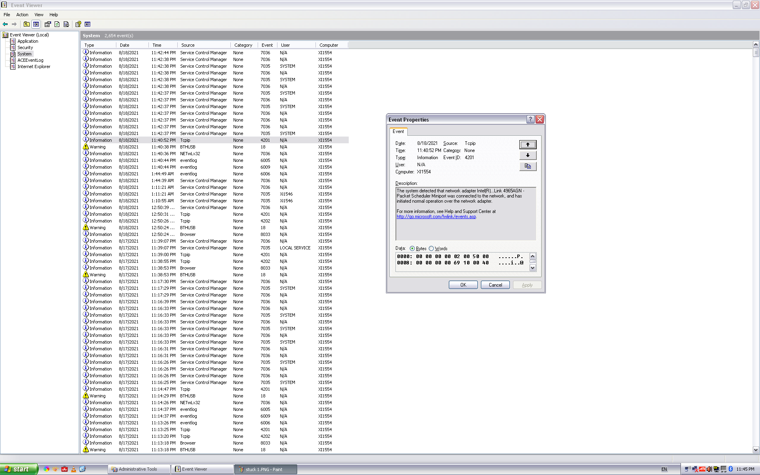Click the Windows start button
This screenshot has height=475, width=760.
[x=19, y=469]
